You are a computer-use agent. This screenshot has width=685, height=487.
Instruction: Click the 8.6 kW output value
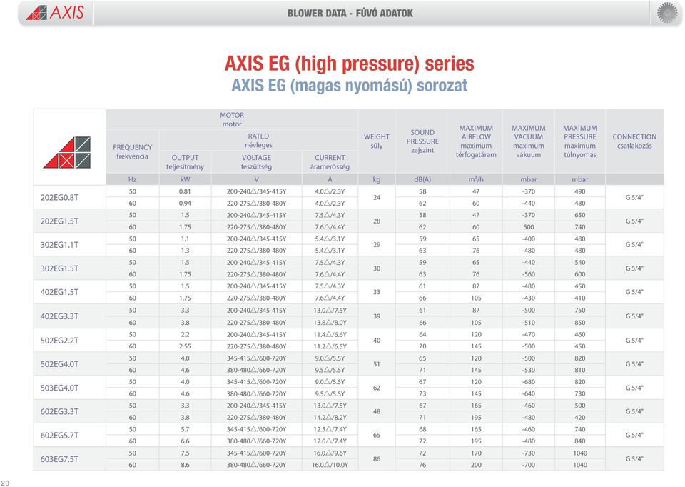tap(185, 465)
